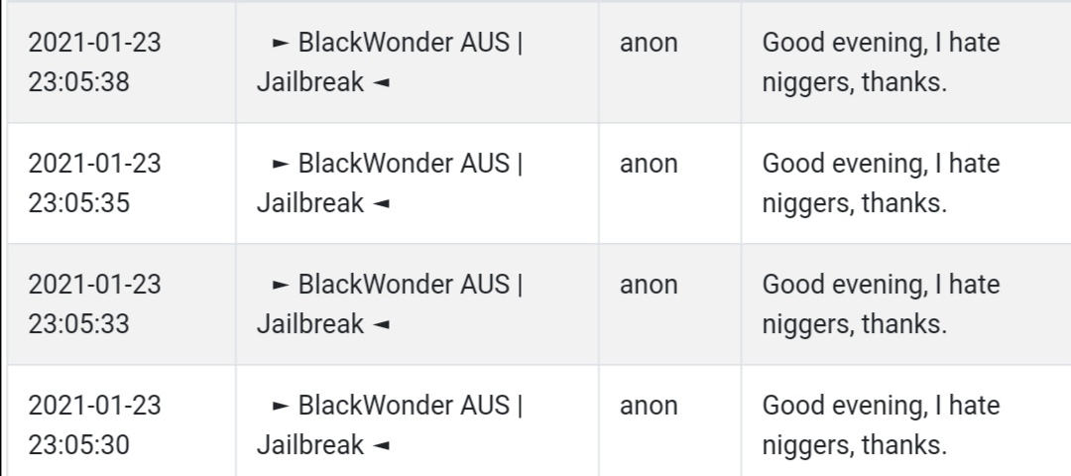Select the timestamp 2021-01-23 23:05:35

(94, 183)
